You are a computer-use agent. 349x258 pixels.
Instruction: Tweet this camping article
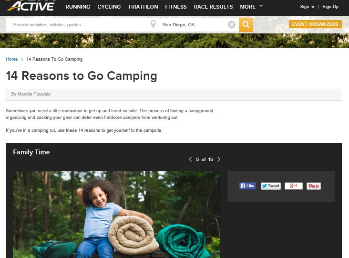[270, 186]
